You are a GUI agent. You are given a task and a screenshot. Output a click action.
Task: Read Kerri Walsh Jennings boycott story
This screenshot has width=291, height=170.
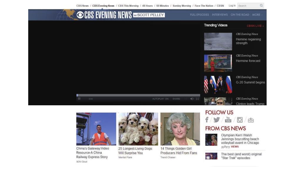pos(240,139)
